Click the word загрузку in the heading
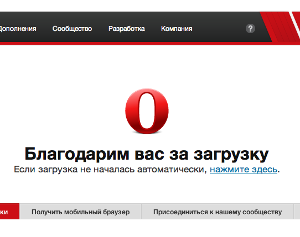300x237 pixels. click(231, 154)
